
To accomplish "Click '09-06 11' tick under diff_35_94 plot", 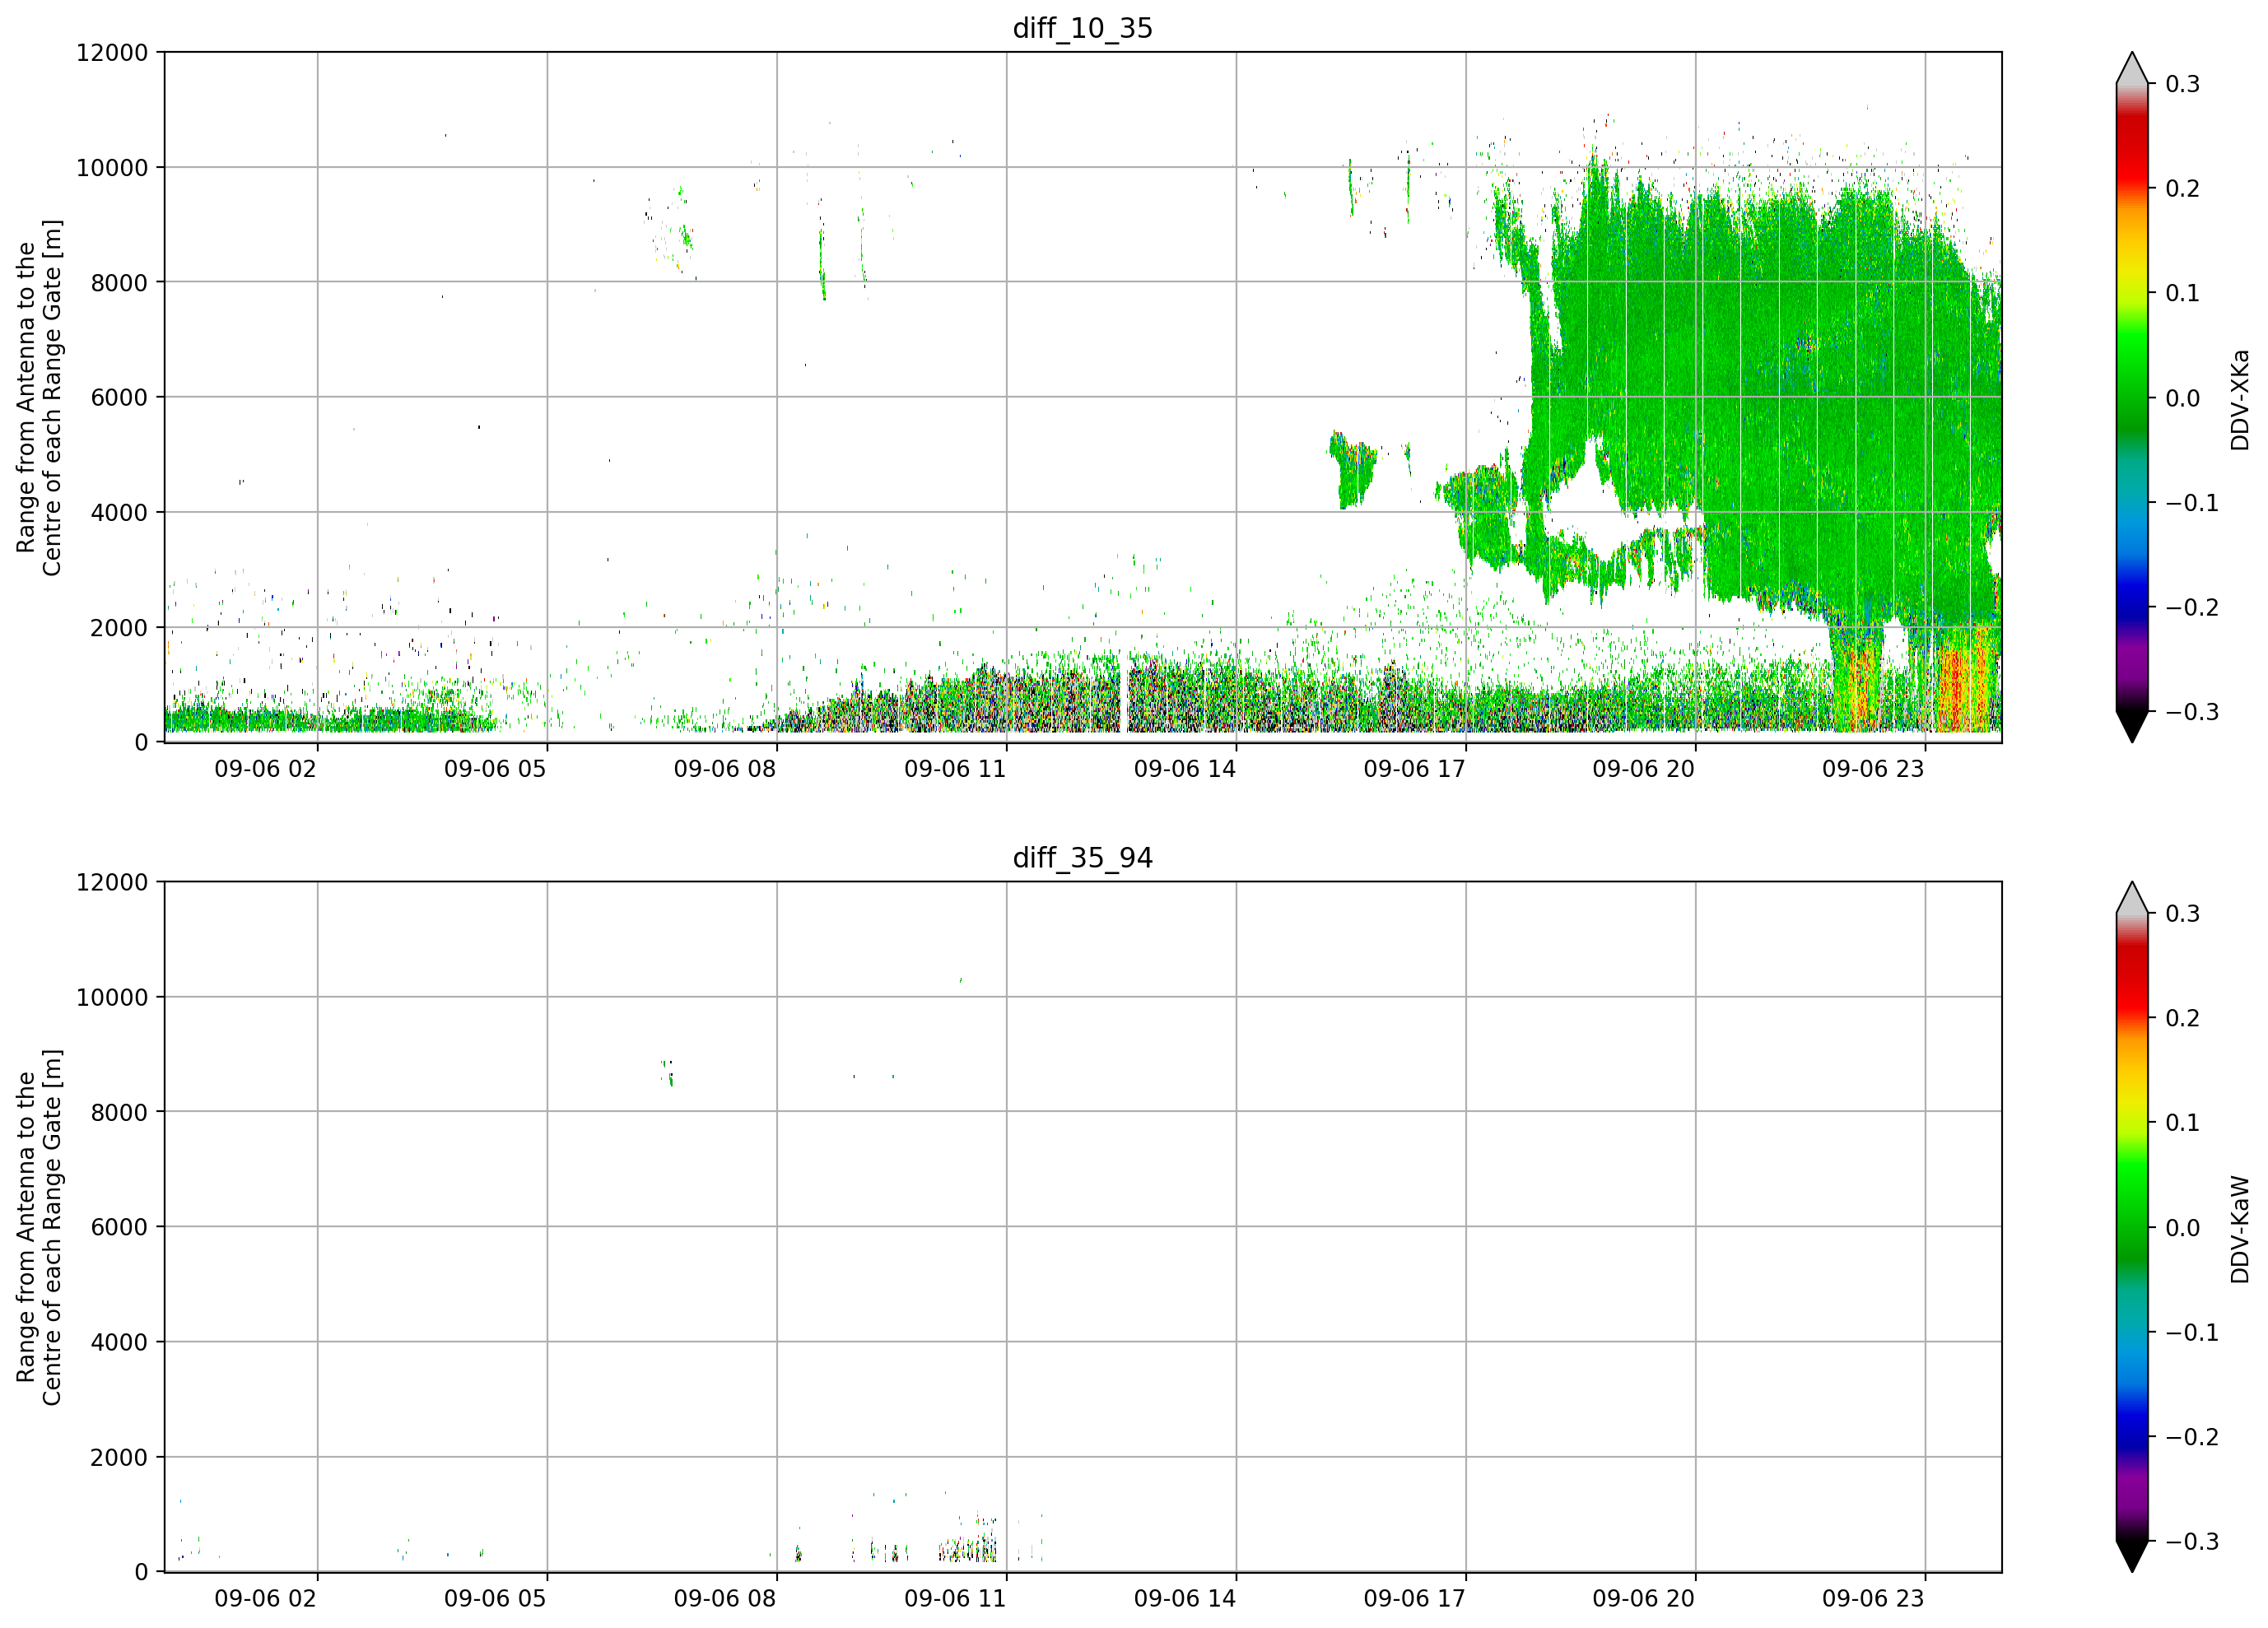I will tap(955, 1599).
